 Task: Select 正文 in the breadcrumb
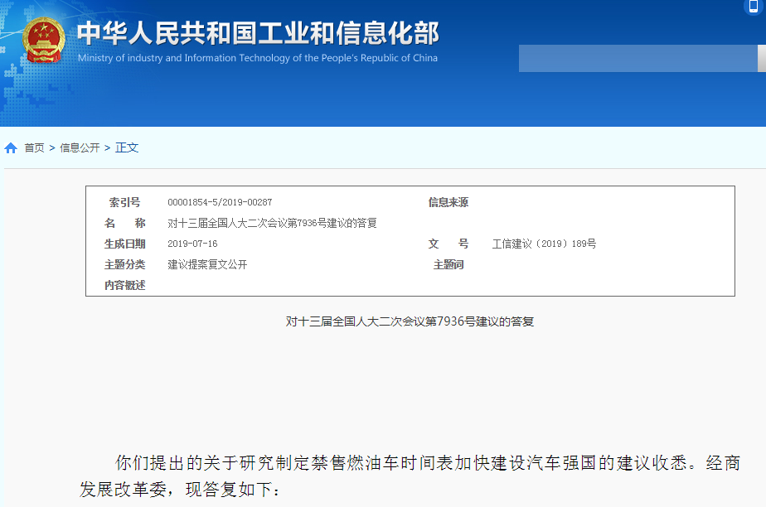[127, 148]
